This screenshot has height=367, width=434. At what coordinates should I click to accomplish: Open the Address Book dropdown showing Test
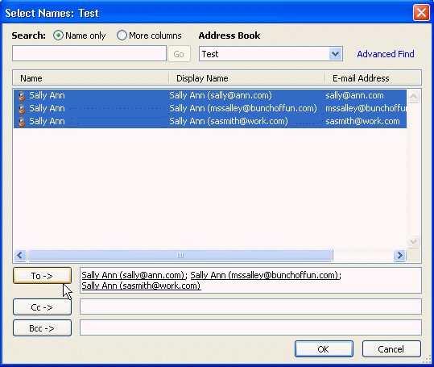335,54
